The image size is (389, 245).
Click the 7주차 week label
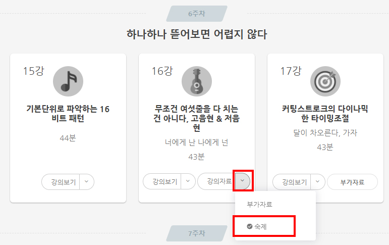(197, 233)
